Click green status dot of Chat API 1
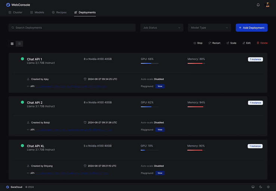Image resolution: width=276 pixels, height=191 pixels. click(22, 59)
